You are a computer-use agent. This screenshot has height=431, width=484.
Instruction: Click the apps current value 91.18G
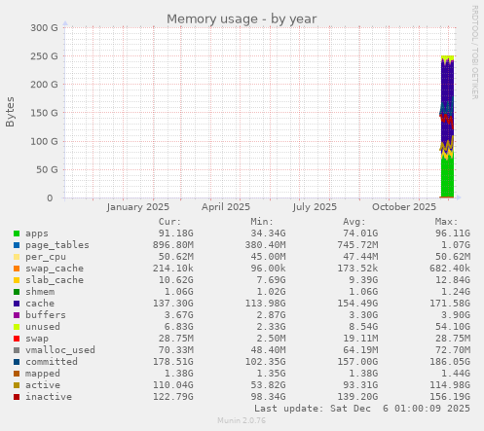point(175,233)
